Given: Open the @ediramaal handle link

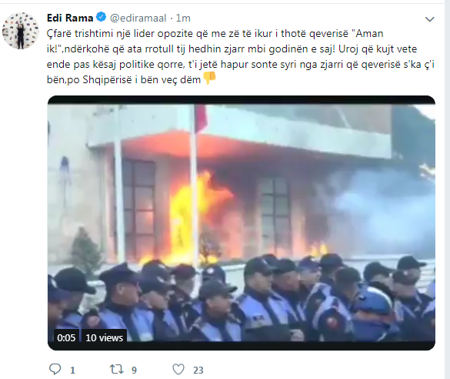Looking at the screenshot, I should coord(138,18).
